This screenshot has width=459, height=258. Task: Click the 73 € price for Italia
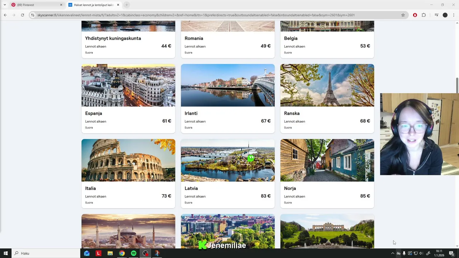[166, 196]
